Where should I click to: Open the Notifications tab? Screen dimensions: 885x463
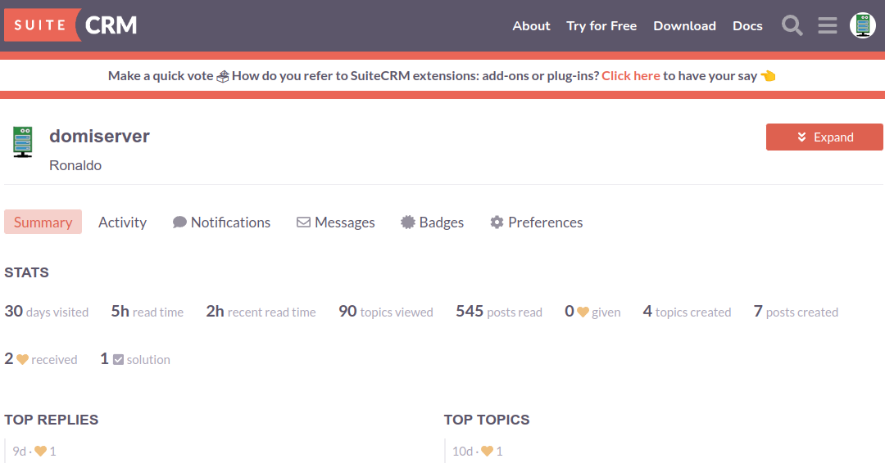tap(221, 223)
